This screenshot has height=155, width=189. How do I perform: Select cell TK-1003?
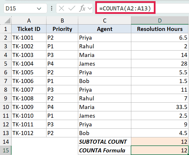pos(29,55)
